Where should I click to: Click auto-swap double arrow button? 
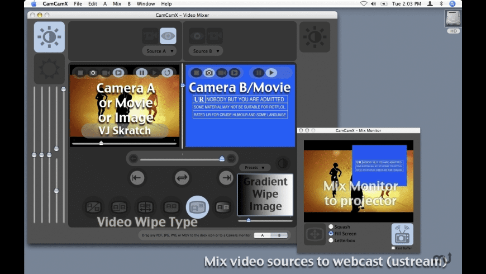coord(182,178)
